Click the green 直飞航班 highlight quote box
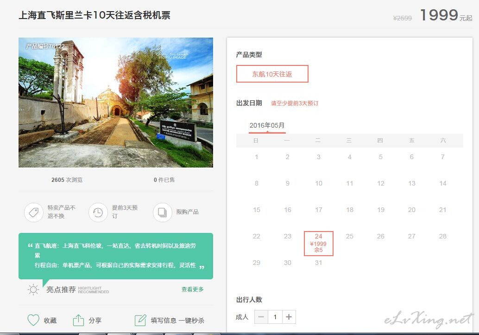479x335 pixels. (x=116, y=256)
